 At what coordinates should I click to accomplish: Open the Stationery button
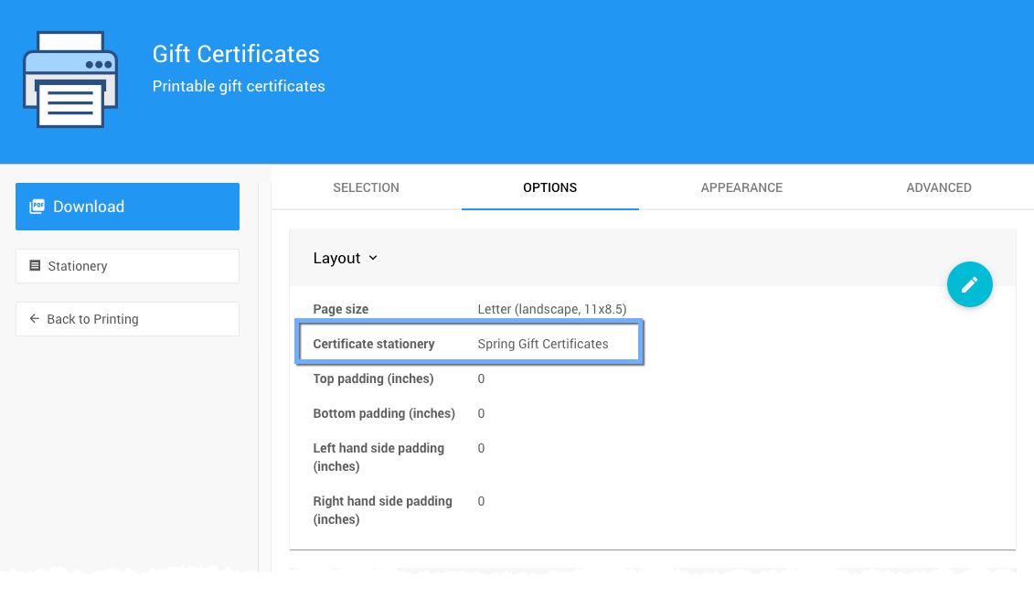127,266
